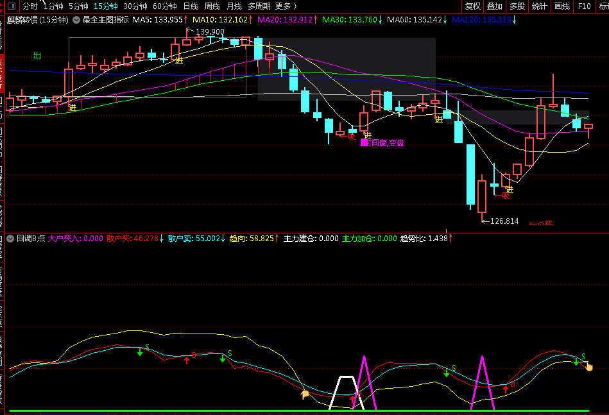Select the 1分钟 period tab
Screen dimensions: 609x415
(53, 6)
